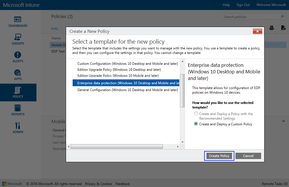Screen dimensions: 289x187
Task: Go to Groups section icon
Action: pos(18,37)
